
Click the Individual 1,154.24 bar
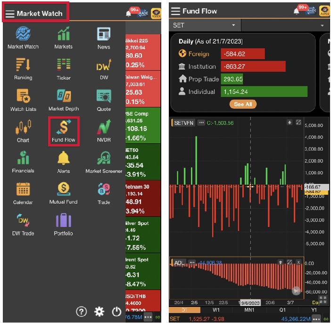point(264,92)
